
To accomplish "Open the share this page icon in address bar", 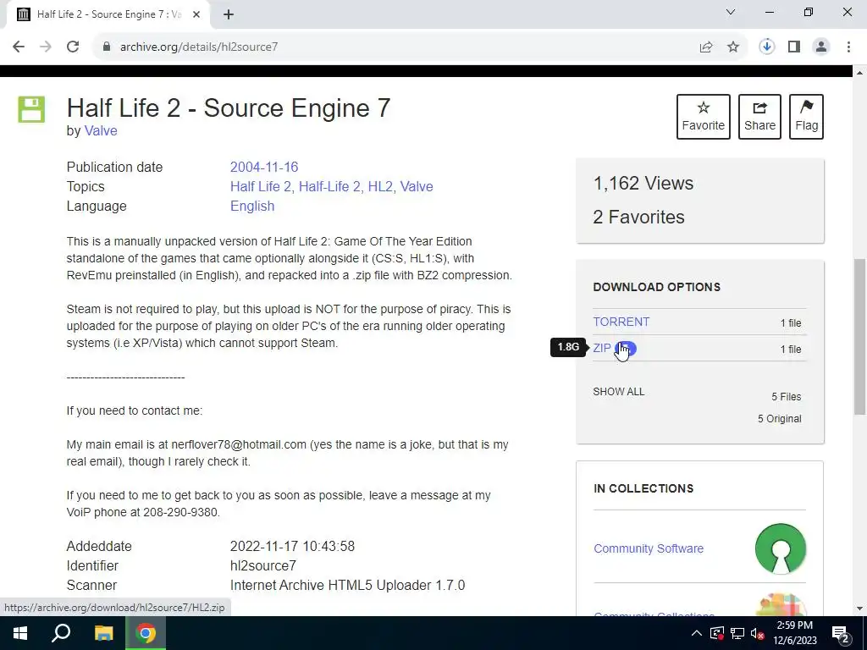I will (706, 47).
